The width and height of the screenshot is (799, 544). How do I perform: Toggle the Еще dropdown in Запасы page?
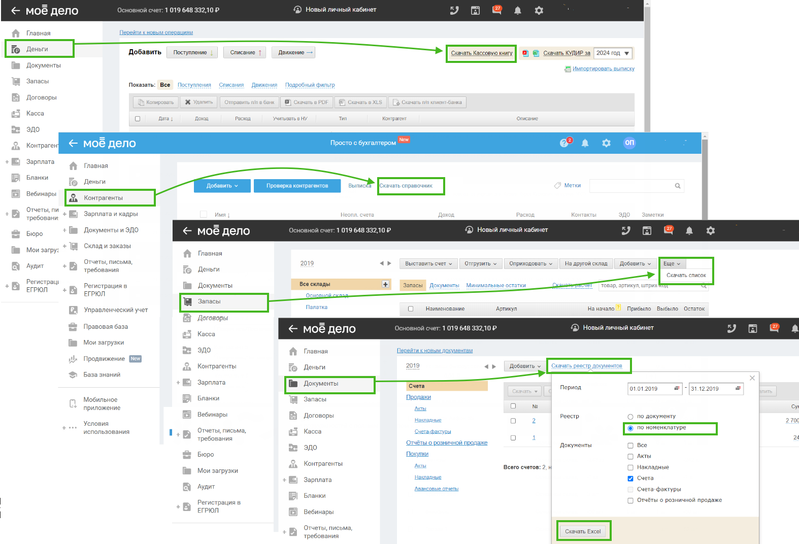point(672,263)
